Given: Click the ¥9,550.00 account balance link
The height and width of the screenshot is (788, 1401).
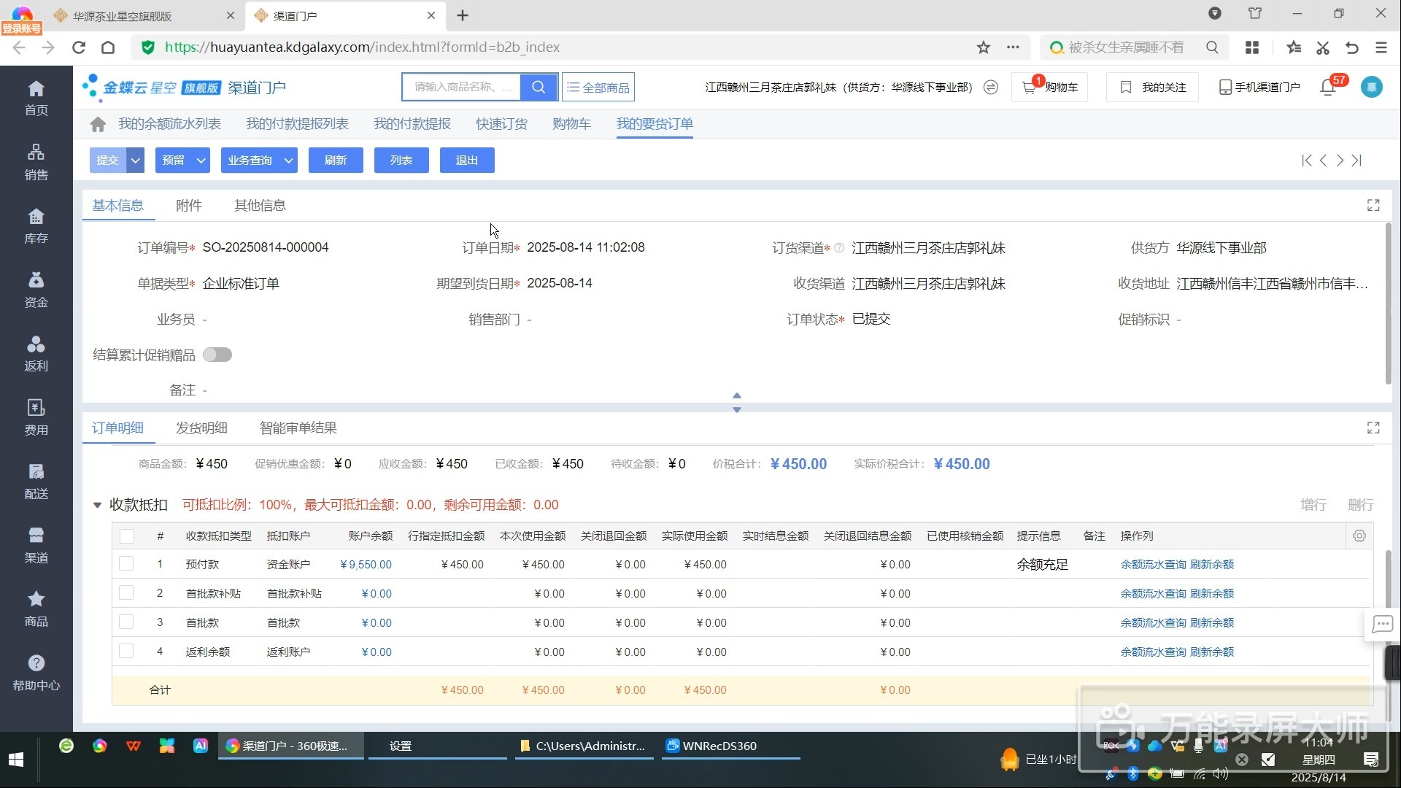Looking at the screenshot, I should [x=366, y=565].
